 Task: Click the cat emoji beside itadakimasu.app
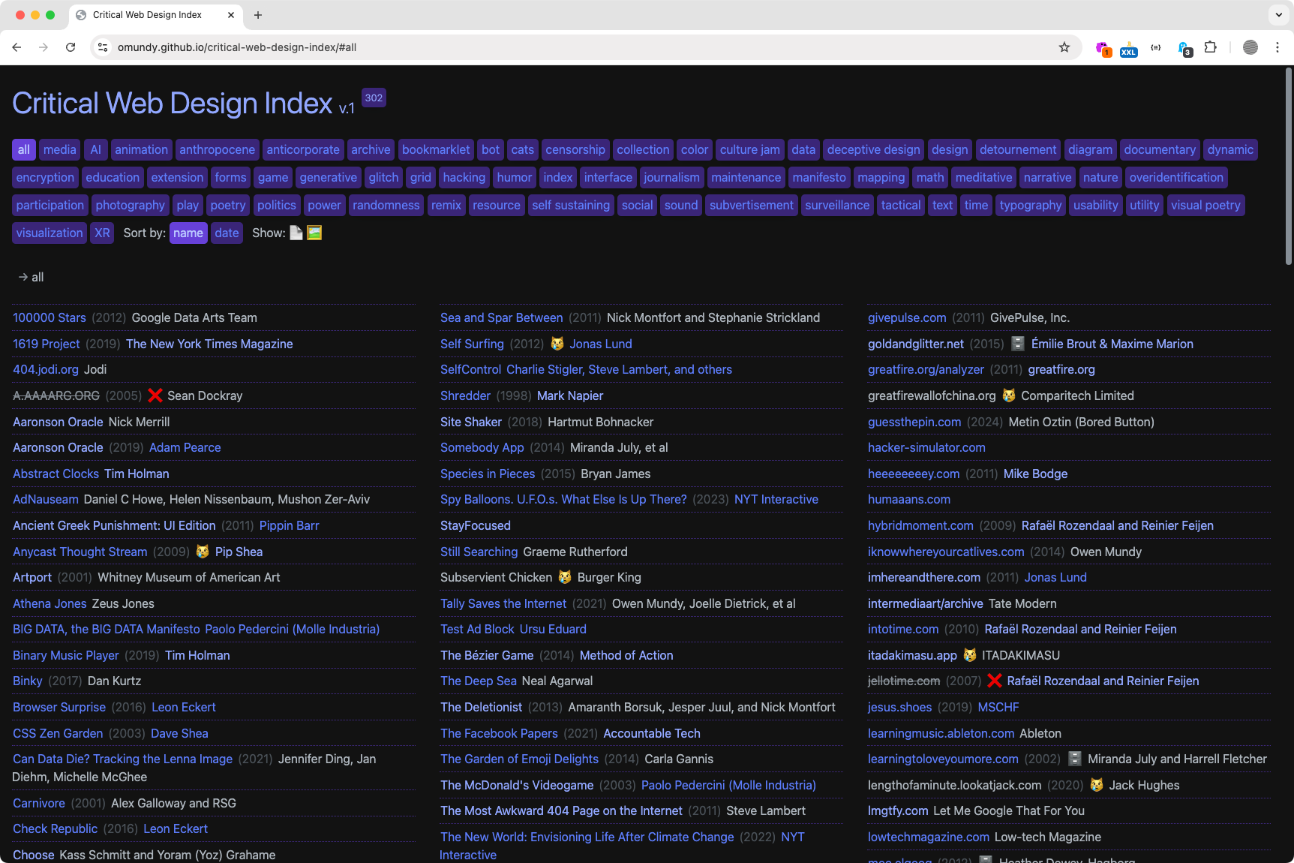pyautogui.click(x=970, y=655)
